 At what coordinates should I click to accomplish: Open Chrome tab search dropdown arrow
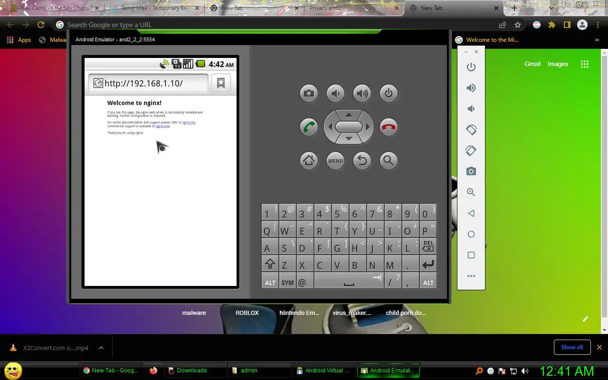point(551,8)
